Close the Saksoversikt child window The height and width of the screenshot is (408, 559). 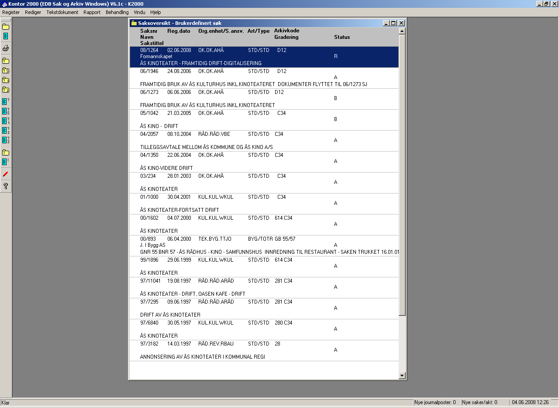[401, 23]
